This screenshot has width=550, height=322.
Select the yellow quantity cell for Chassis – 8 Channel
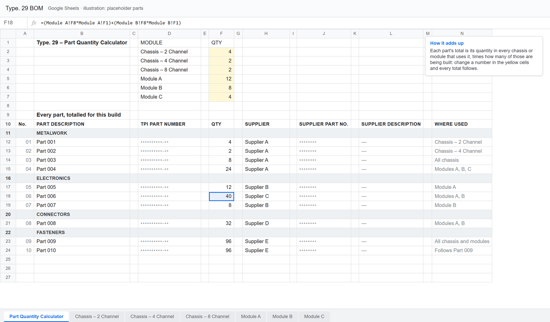point(221,70)
